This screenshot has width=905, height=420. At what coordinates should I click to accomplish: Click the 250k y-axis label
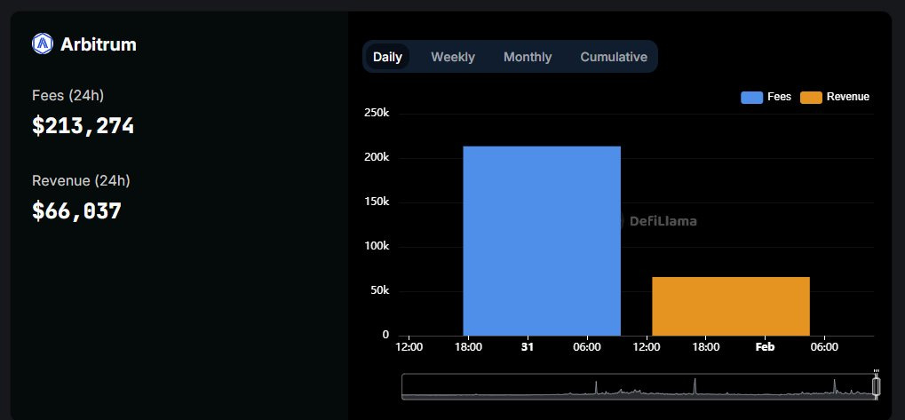(x=377, y=113)
